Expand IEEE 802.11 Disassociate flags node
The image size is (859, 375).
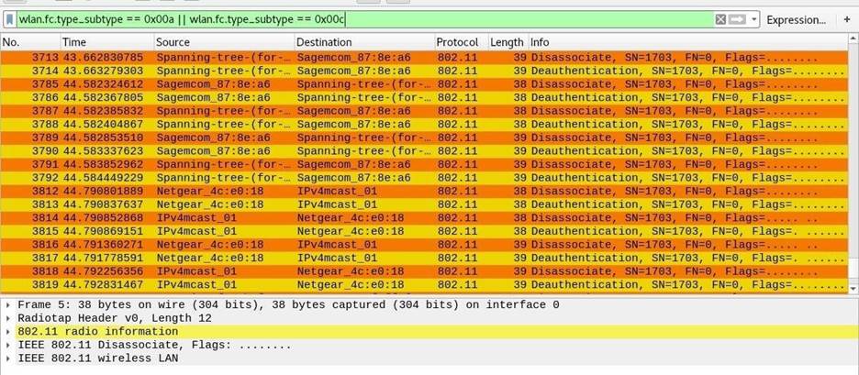9,346
